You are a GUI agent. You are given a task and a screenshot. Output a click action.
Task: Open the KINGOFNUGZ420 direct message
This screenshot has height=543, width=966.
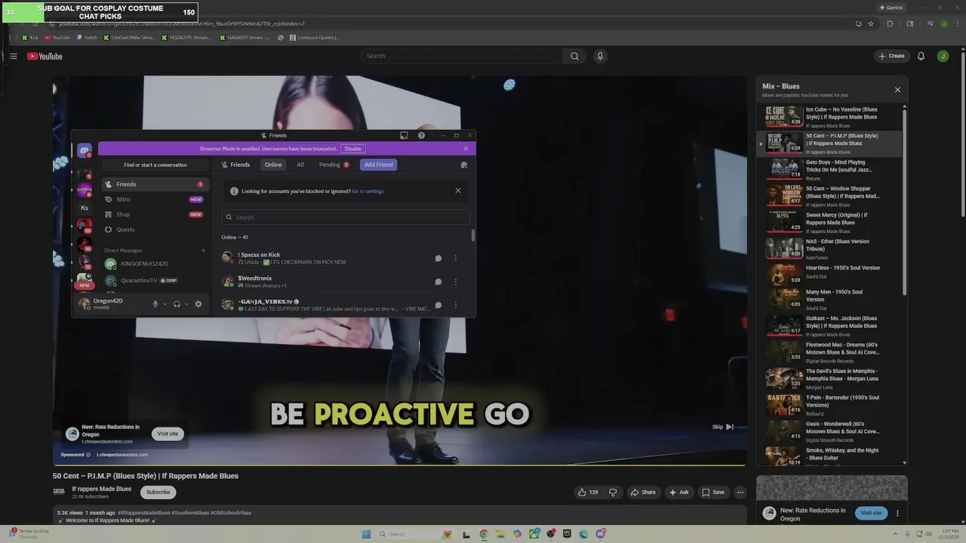155,264
